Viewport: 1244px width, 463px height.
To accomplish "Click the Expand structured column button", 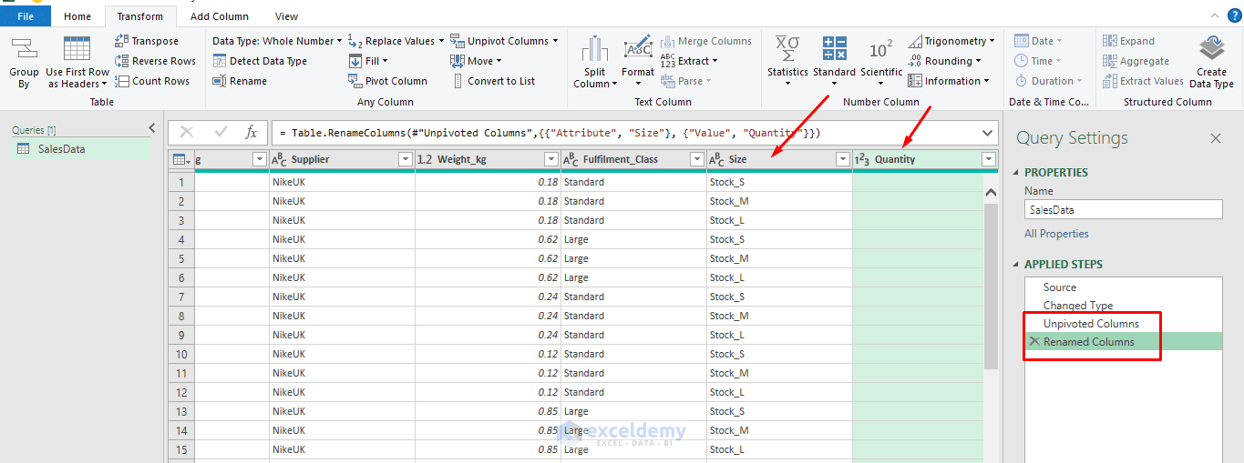I will pyautogui.click(x=1128, y=41).
